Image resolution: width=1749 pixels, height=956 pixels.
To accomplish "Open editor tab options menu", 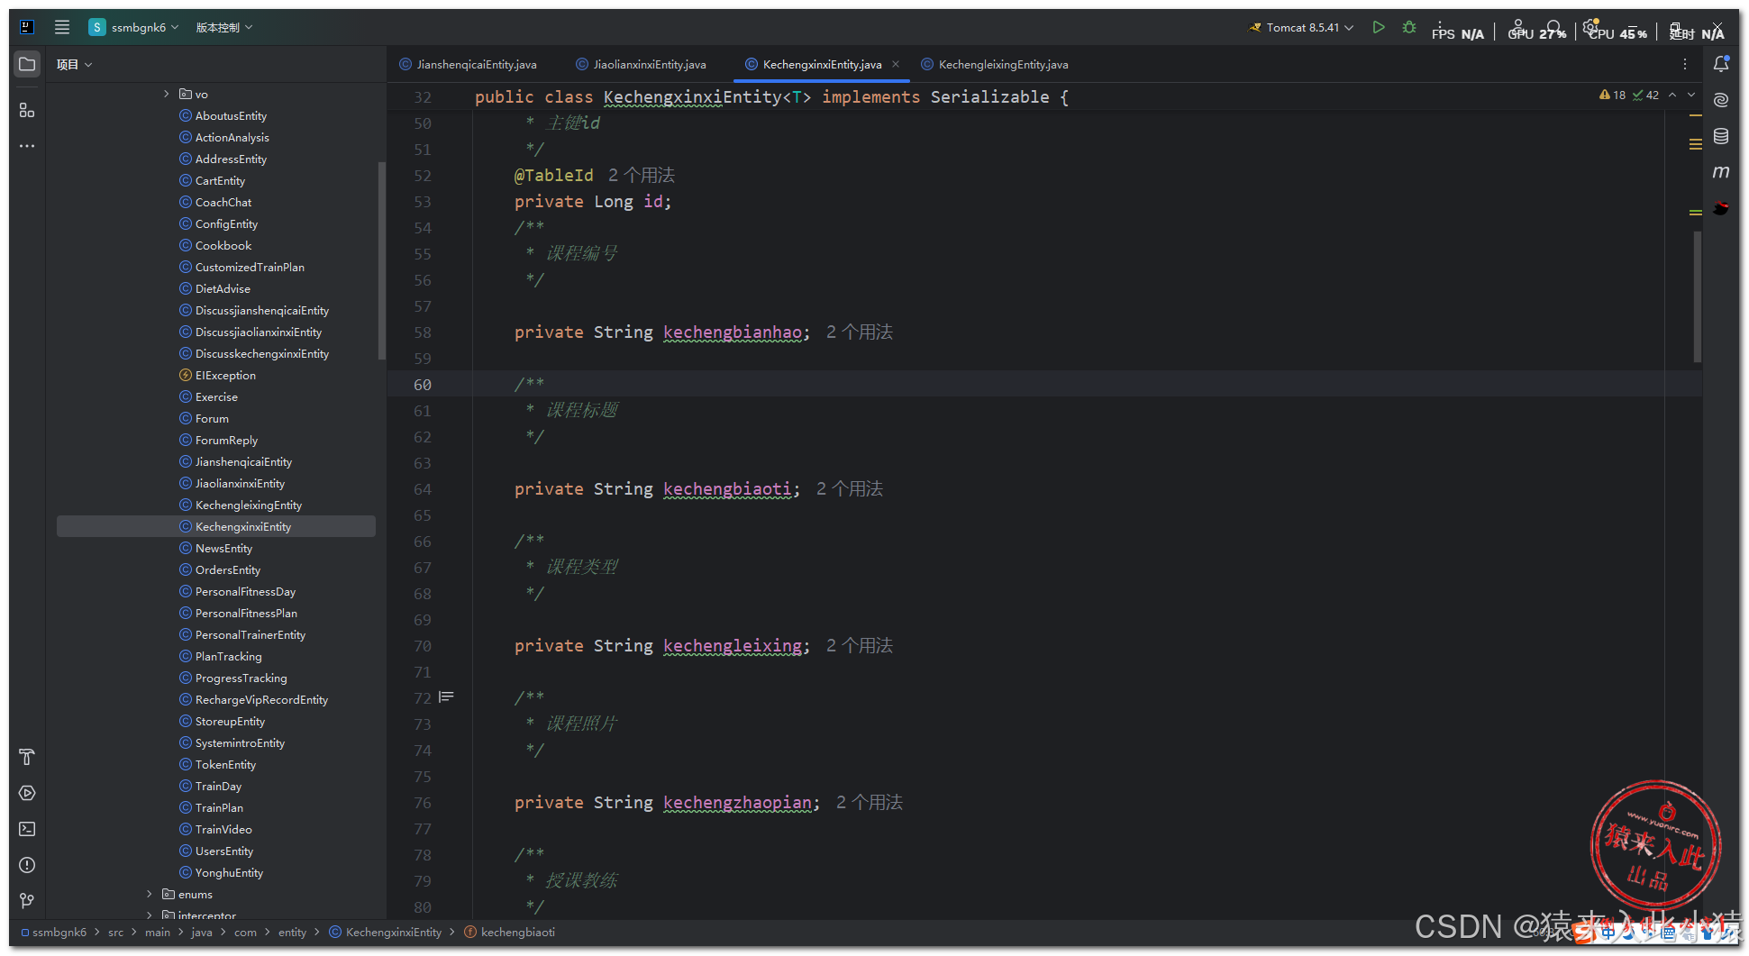I will (x=1685, y=64).
